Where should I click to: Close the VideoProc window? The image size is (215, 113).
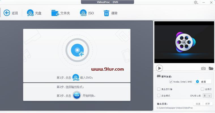coord(211,2)
